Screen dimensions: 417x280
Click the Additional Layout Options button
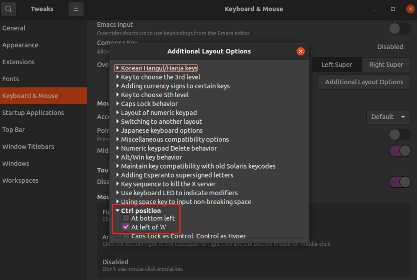tap(364, 82)
